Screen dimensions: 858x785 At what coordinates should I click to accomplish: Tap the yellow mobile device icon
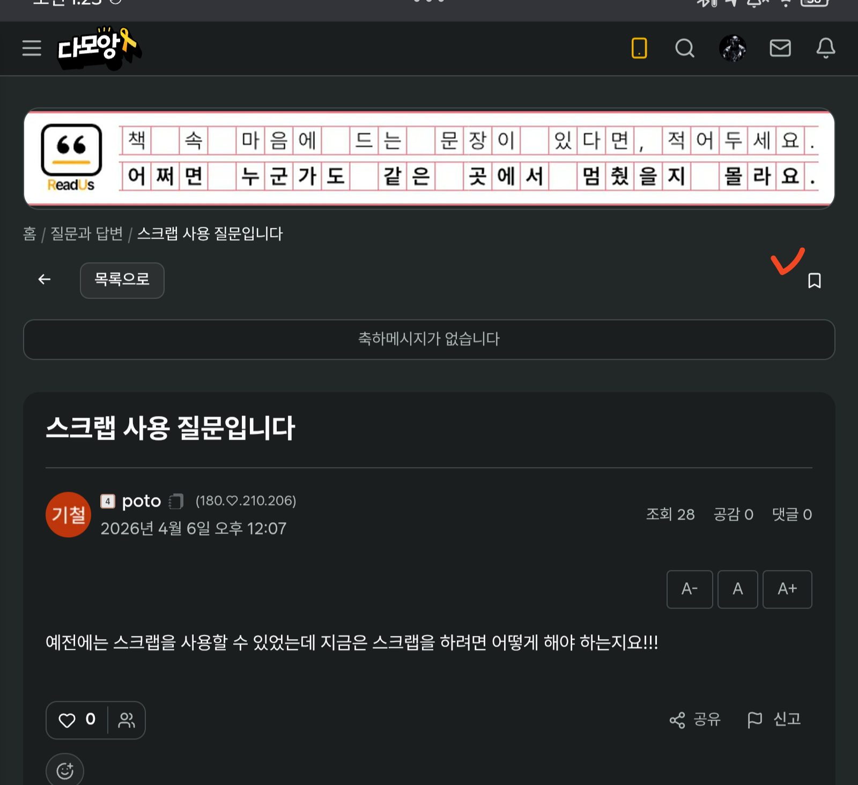point(639,48)
